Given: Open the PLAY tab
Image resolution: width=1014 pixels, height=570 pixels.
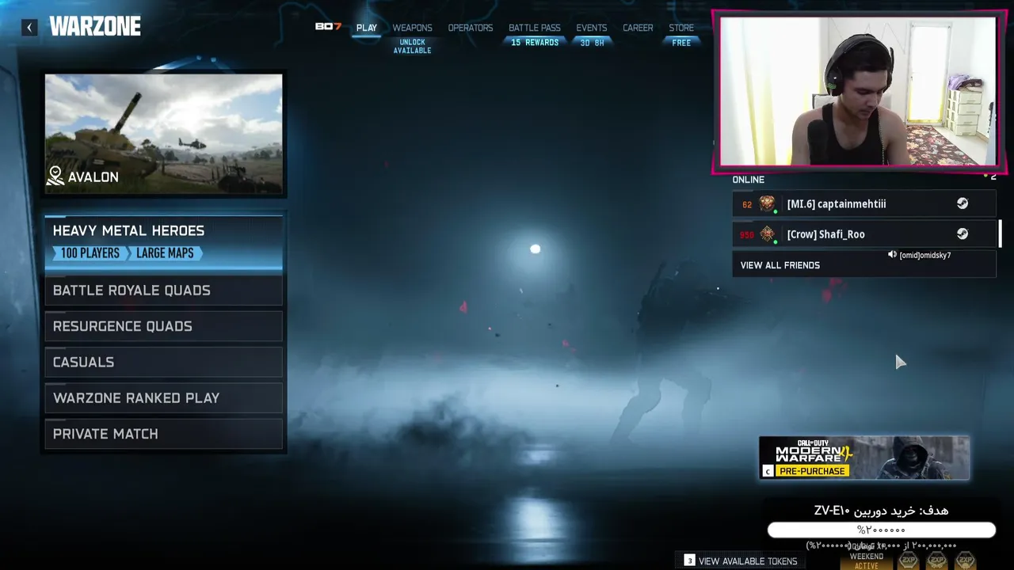Looking at the screenshot, I should [367, 28].
